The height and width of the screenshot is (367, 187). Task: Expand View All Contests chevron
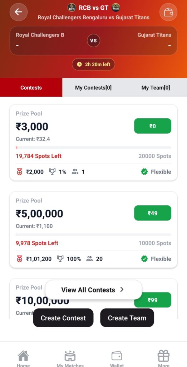tap(122, 290)
